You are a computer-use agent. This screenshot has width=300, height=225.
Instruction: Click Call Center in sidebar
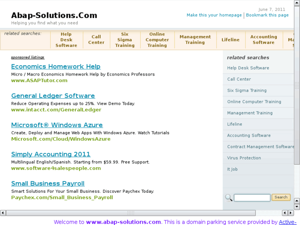coord(239,79)
